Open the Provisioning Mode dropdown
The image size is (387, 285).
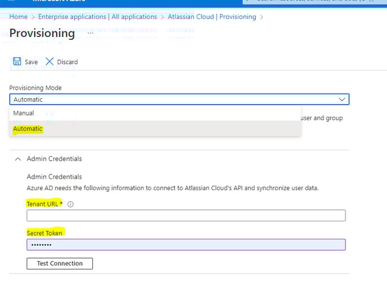pyautogui.click(x=179, y=99)
